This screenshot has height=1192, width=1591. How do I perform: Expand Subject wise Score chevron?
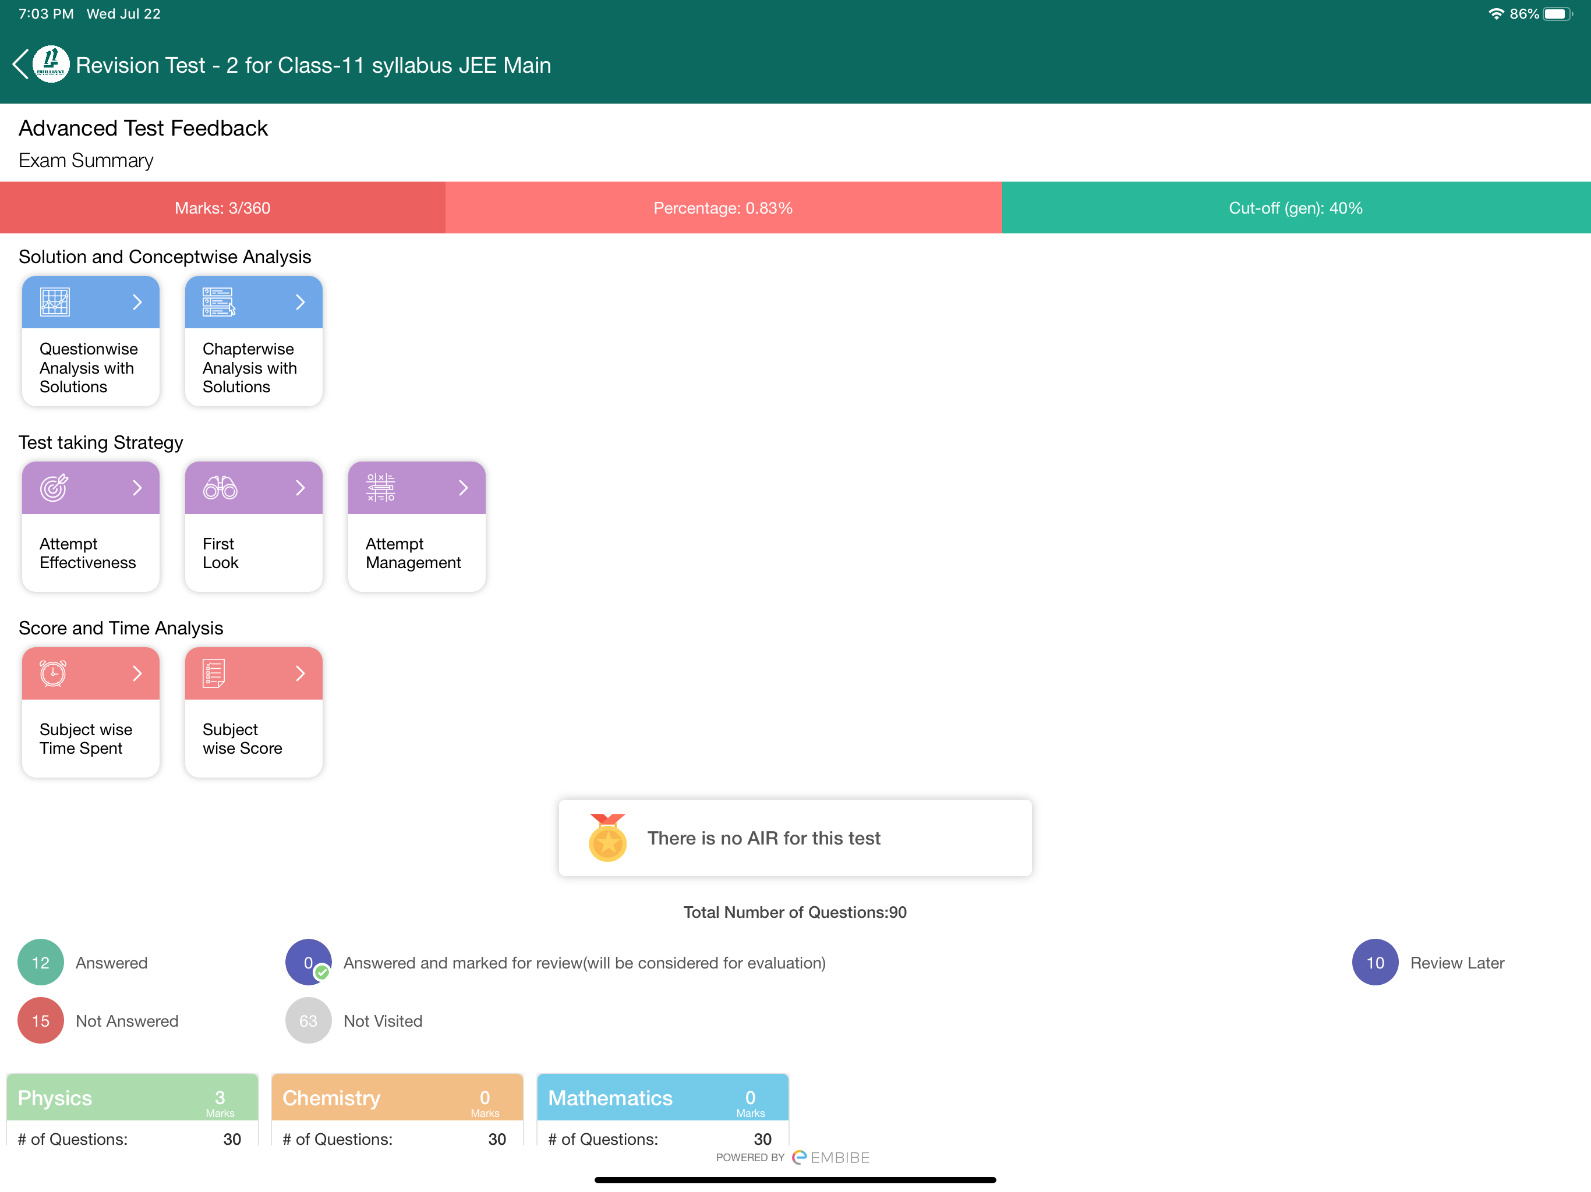(300, 673)
